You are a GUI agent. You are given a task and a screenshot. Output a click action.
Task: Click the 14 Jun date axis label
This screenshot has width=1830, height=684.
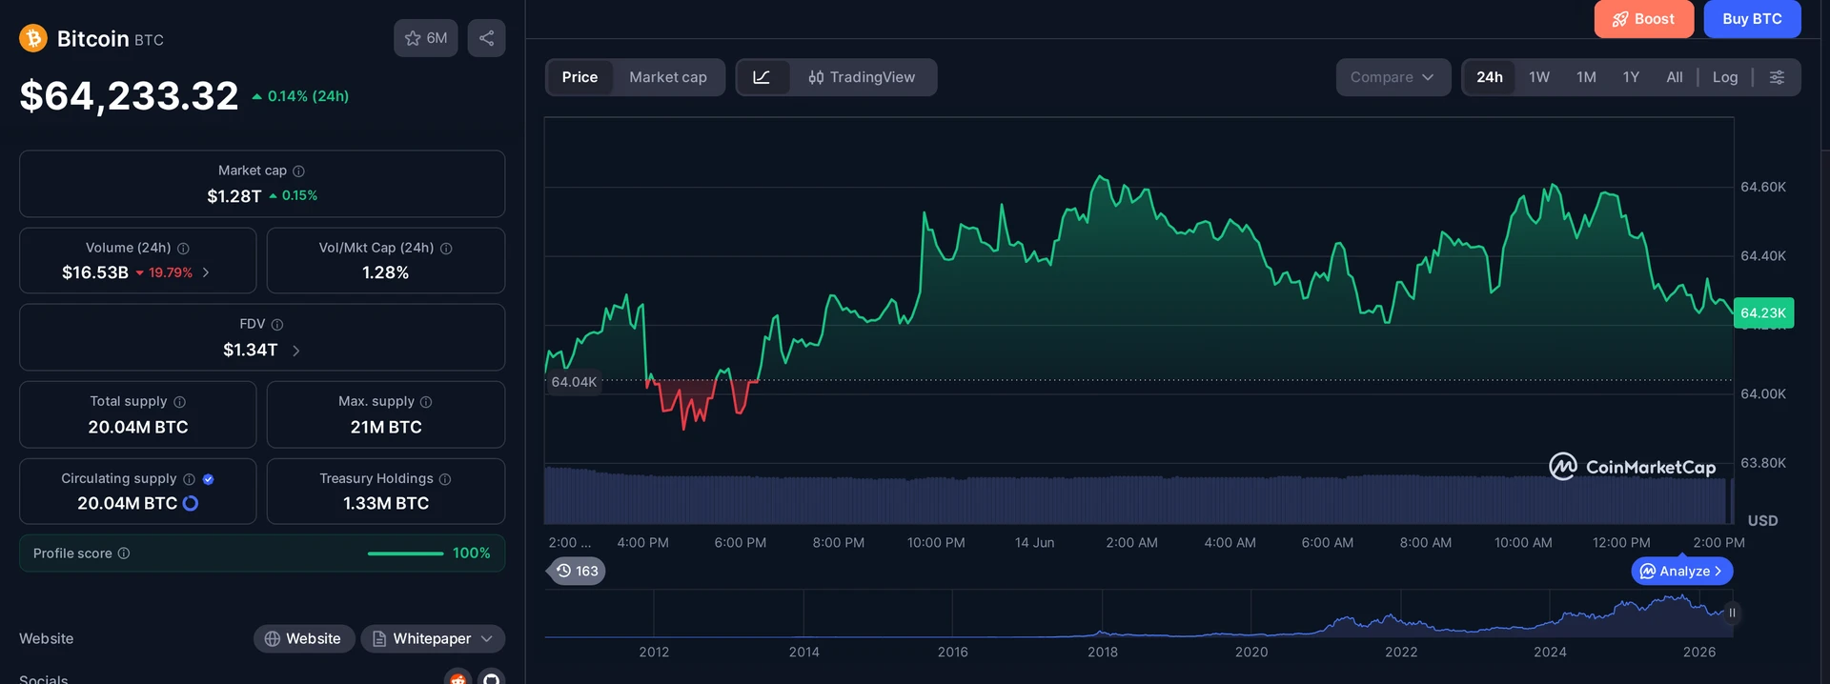click(x=1034, y=543)
